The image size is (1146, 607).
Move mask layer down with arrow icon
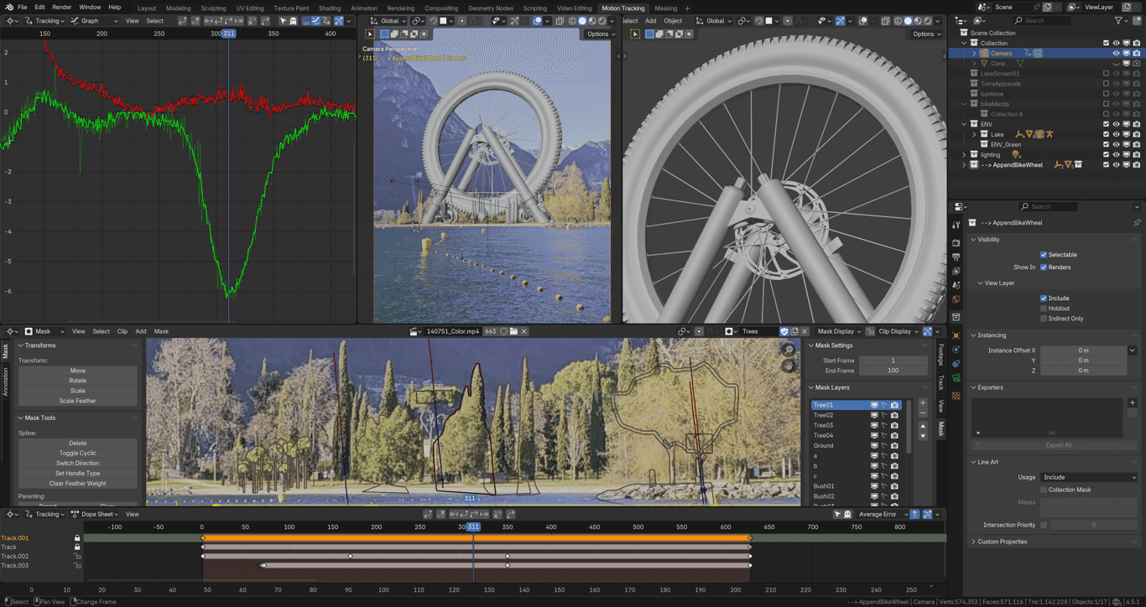pyautogui.click(x=923, y=436)
